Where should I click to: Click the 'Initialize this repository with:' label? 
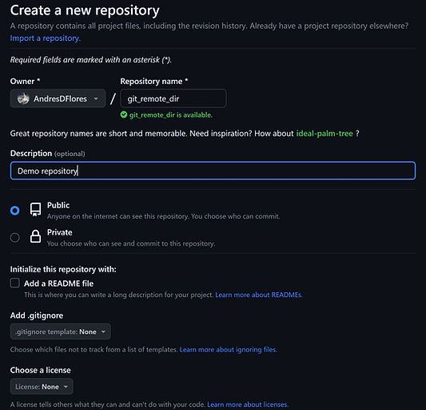click(63, 269)
